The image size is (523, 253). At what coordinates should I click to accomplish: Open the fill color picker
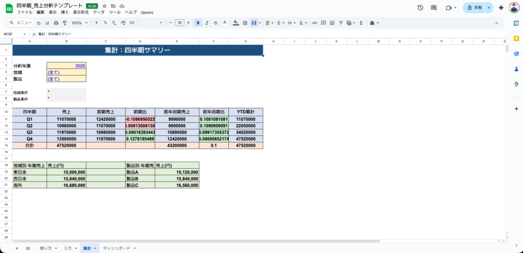click(x=235, y=23)
